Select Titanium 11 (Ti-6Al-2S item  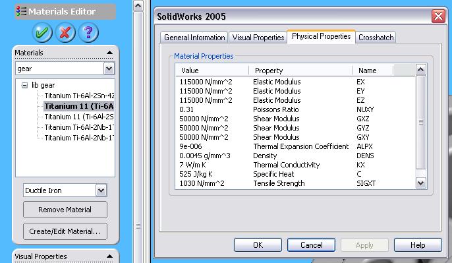coord(79,117)
